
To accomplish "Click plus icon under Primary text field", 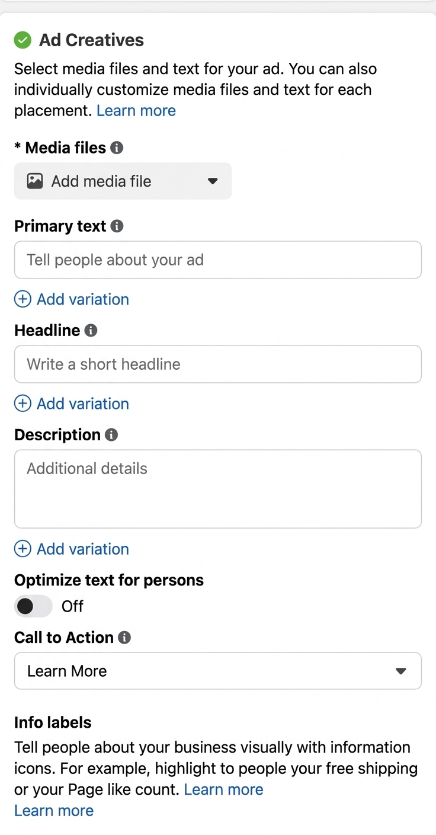I will (23, 299).
